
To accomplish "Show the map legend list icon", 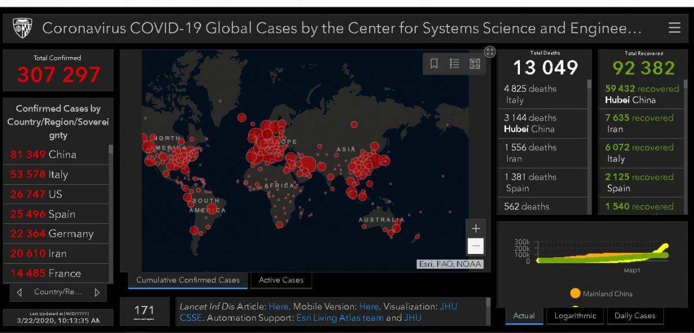I will [455, 63].
